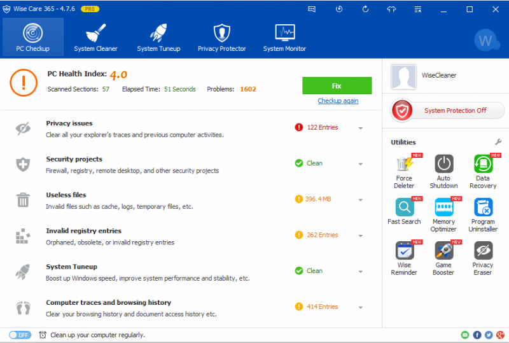Open the Data Recovery utility
The height and width of the screenshot is (343, 509).
point(483,172)
